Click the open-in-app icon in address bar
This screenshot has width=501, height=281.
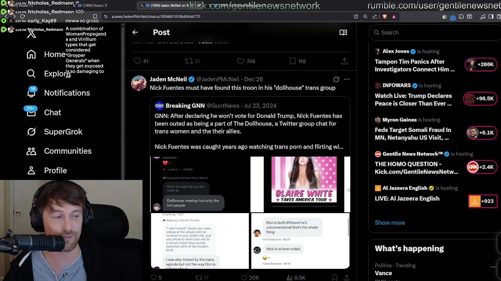(x=356, y=17)
